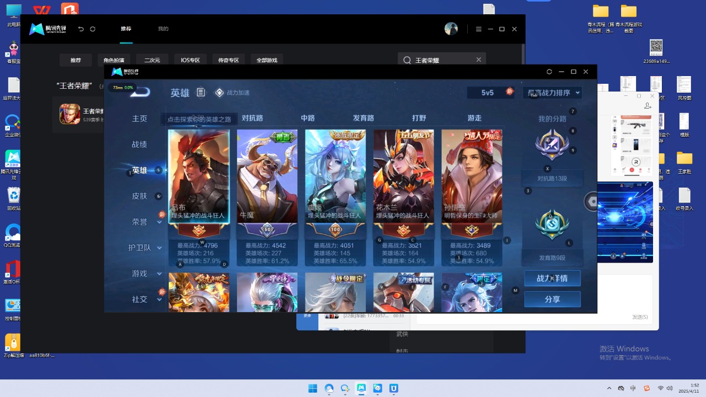Click the 全部游戏 category filter
This screenshot has height=397, width=706.
pyautogui.click(x=267, y=60)
